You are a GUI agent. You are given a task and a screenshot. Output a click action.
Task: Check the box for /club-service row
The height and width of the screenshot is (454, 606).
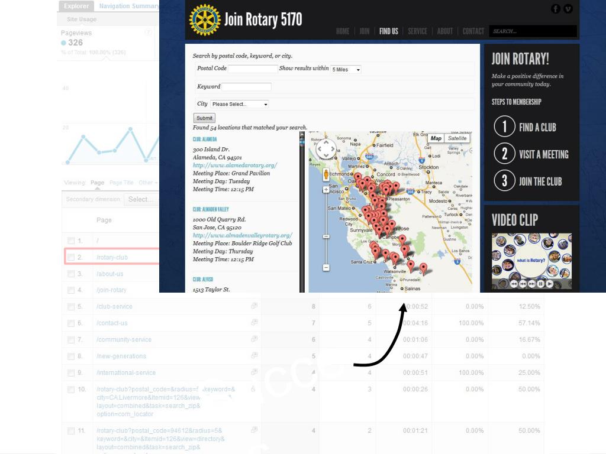point(71,307)
